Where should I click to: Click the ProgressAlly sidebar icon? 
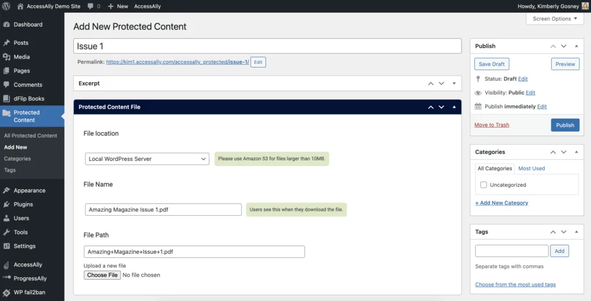(6, 278)
